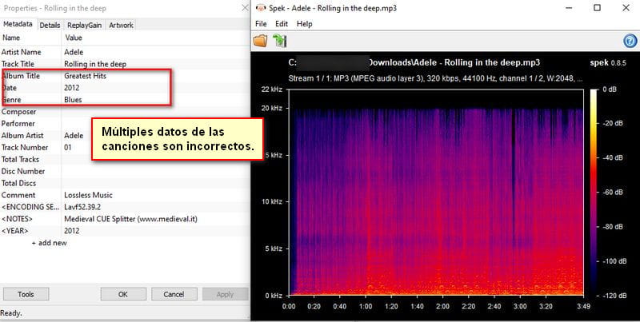
Task: Open the Help menu in Spek
Action: (305, 24)
